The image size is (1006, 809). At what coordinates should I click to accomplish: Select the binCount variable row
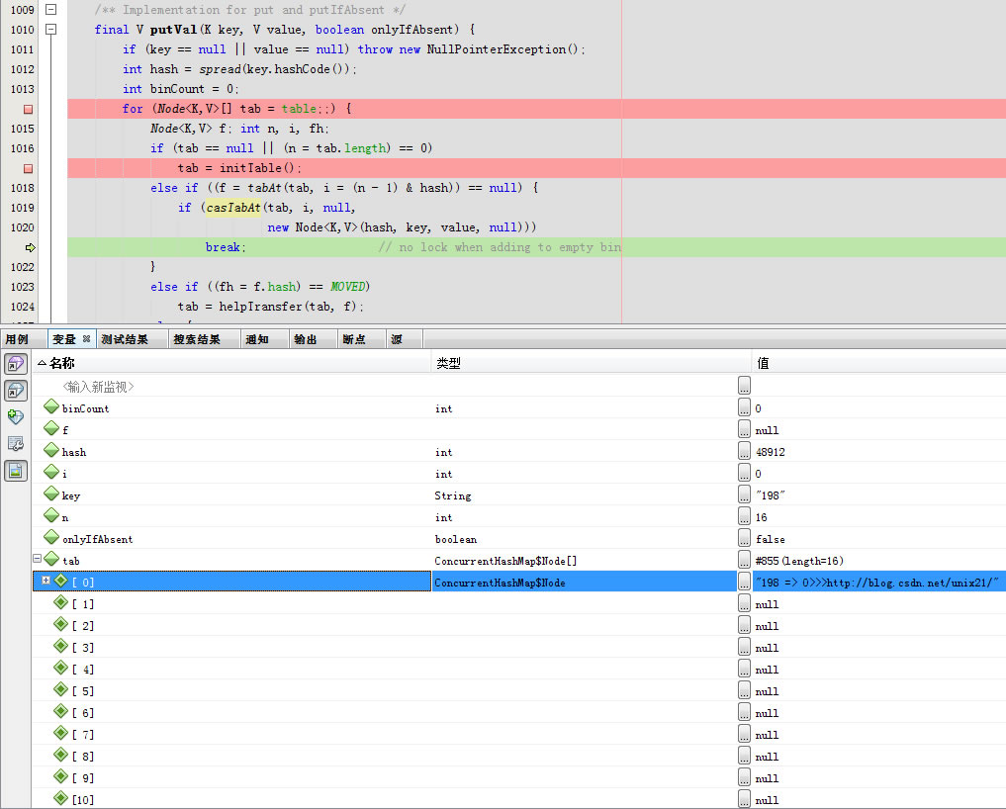pos(519,408)
